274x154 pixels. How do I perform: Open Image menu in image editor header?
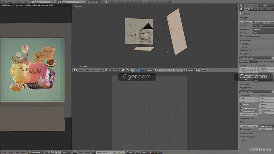pyautogui.click(x=87, y=152)
